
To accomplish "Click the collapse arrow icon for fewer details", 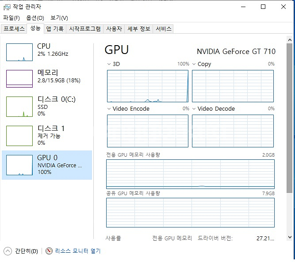I will [8, 251].
